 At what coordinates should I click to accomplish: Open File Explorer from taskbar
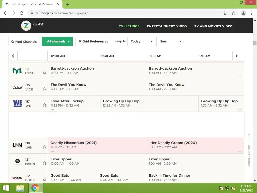[20, 188]
